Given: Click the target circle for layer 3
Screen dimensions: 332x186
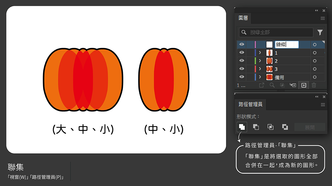Looking at the screenshot, I should coord(315,69).
